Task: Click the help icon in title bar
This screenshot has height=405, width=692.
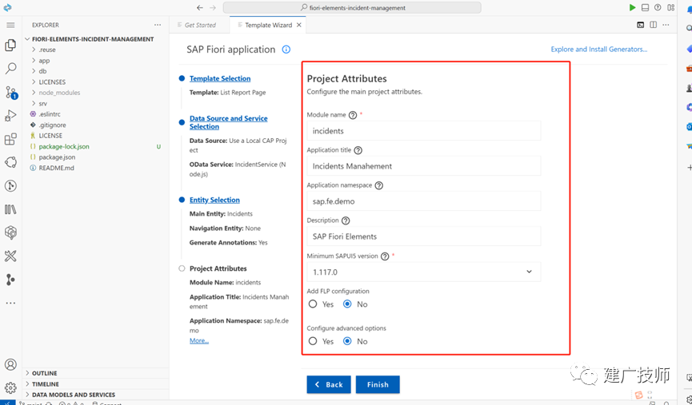Action: point(658,7)
